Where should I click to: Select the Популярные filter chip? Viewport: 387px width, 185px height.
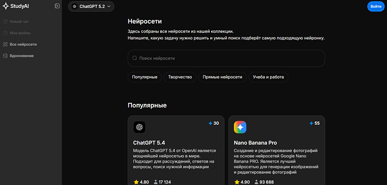(145, 77)
